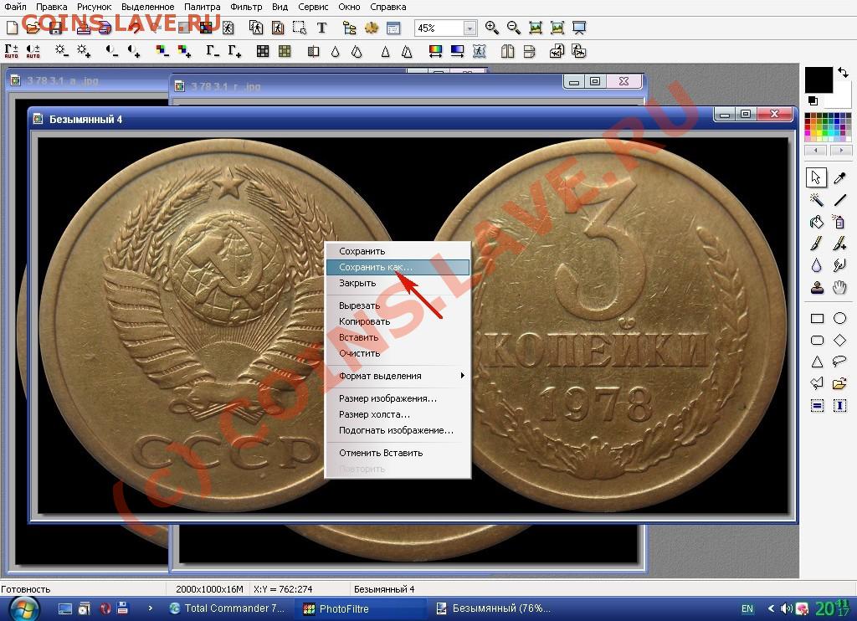The image size is (857, 621).
Task: Convert image using the Grayscale grid icon
Action: click(263, 51)
